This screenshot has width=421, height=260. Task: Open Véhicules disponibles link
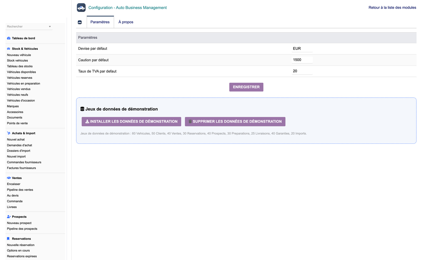(x=22, y=72)
